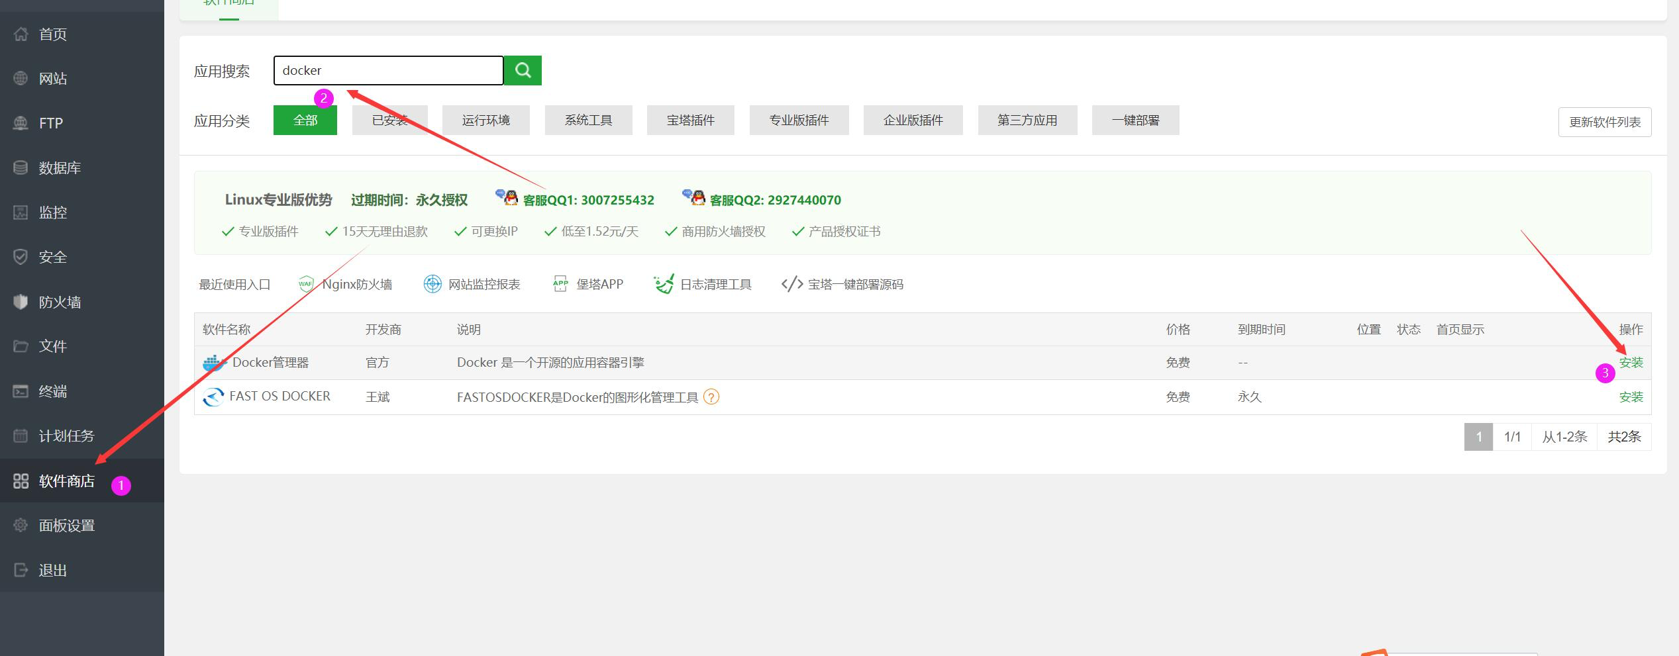Click the 共2条 pagination total text
This screenshot has height=656, width=1679.
(1625, 437)
